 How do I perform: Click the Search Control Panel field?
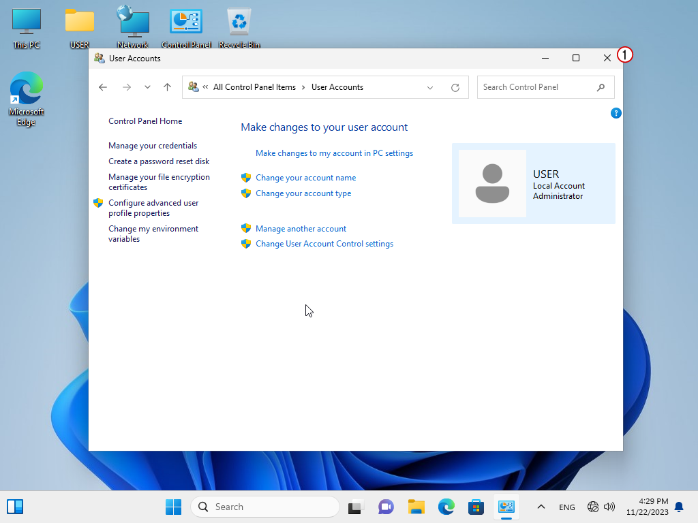pyautogui.click(x=534, y=87)
